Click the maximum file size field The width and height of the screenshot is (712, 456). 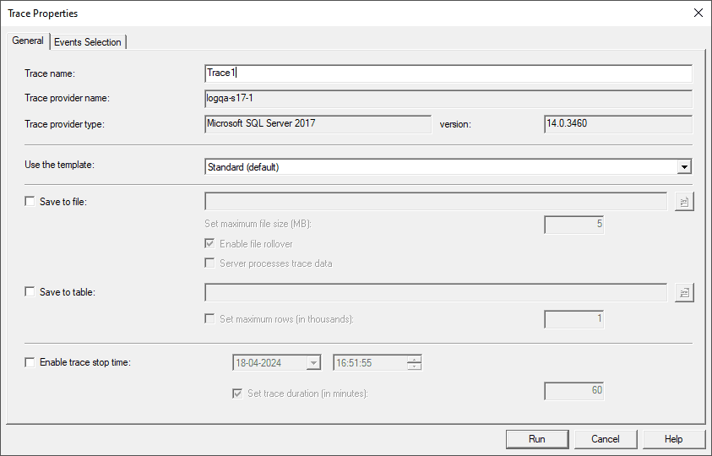click(x=574, y=225)
